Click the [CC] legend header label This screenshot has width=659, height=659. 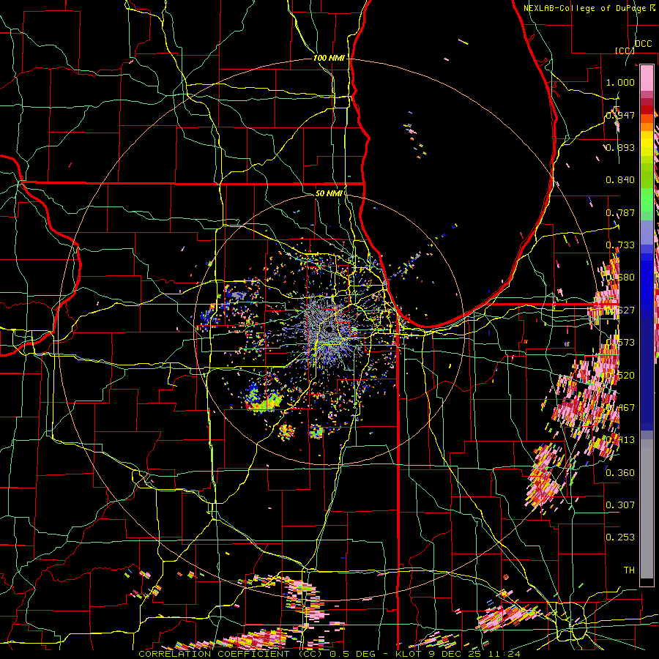(625, 51)
